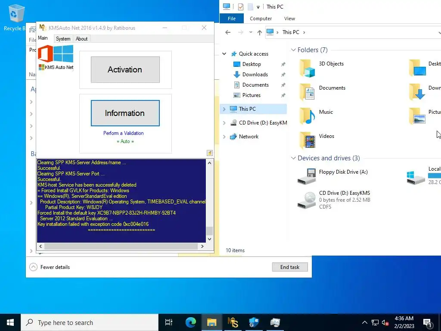The height and width of the screenshot is (331, 441).
Task: Expand the Network tree node
Action: [224, 137]
